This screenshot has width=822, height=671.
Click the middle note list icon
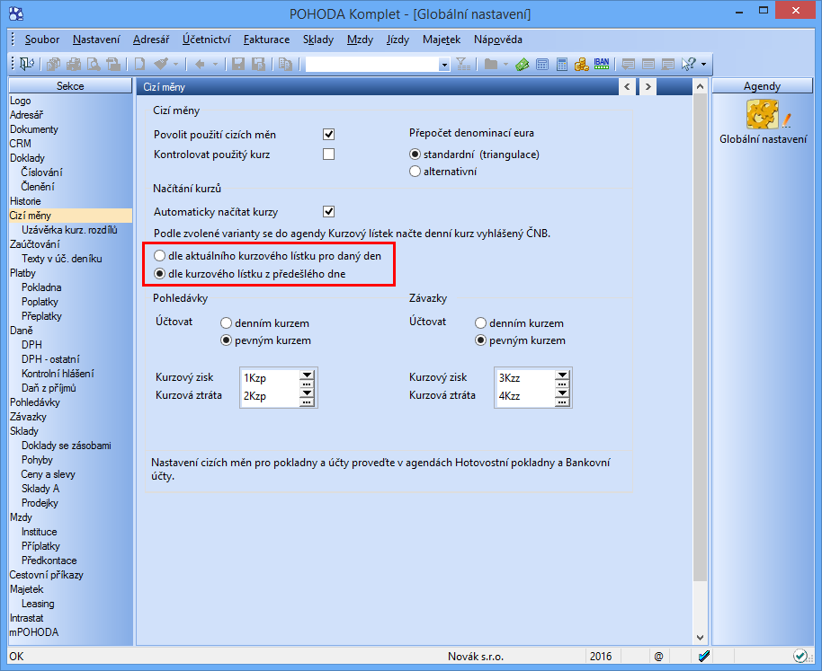point(648,64)
